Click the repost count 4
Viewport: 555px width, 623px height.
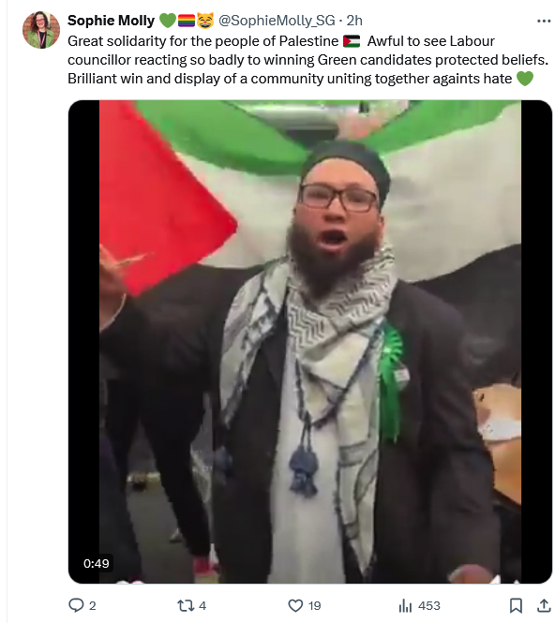pos(202,605)
